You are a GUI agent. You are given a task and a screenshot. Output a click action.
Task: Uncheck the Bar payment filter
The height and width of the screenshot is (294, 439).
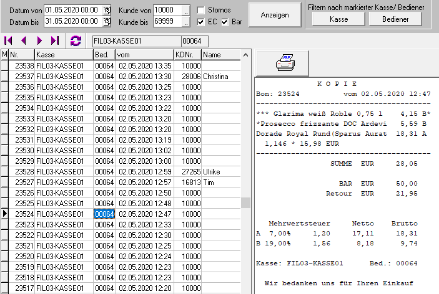point(225,22)
